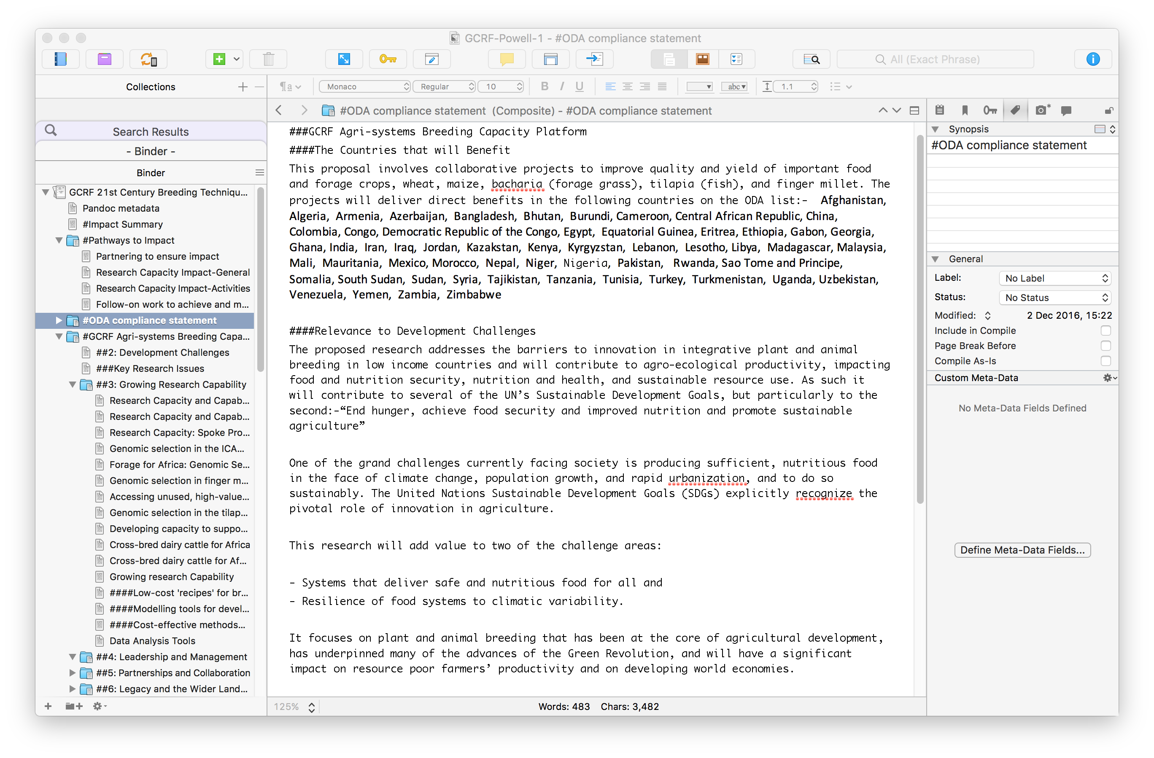Click Define Meta-Data Fields button

click(x=1022, y=550)
